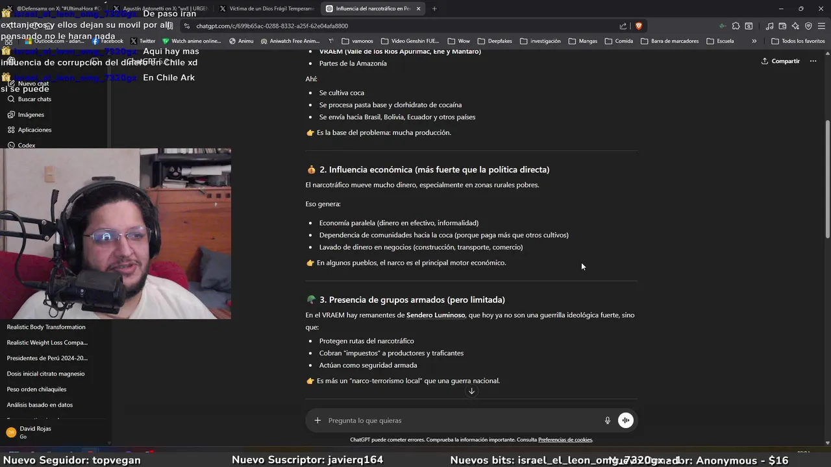Open the Facebook bookmark
Image resolution: width=831 pixels, height=467 pixels.
coord(107,41)
